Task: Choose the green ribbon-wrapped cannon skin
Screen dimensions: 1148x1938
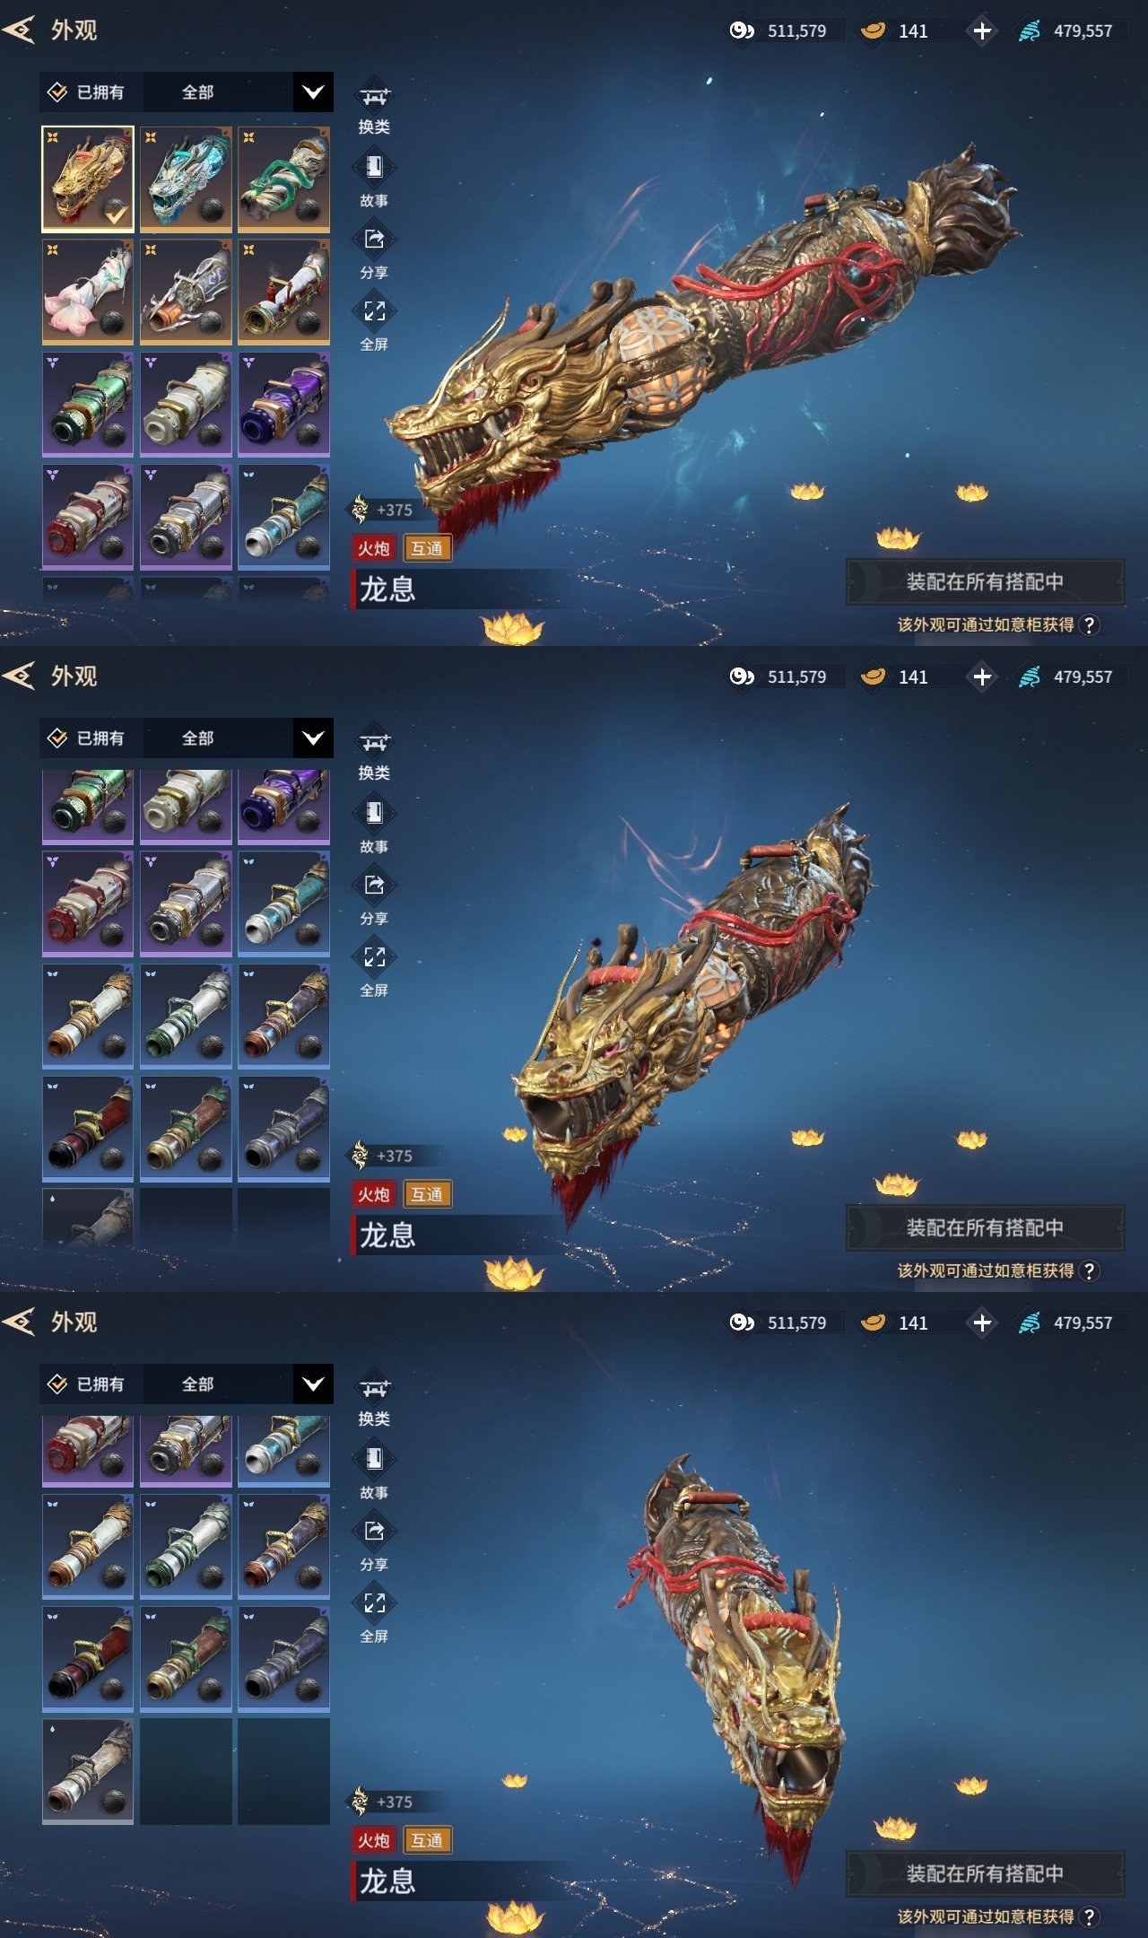Action: 283,179
